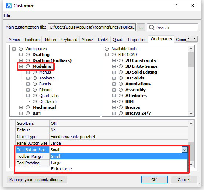
Task: Open the Properties tab
Action: click(137, 40)
